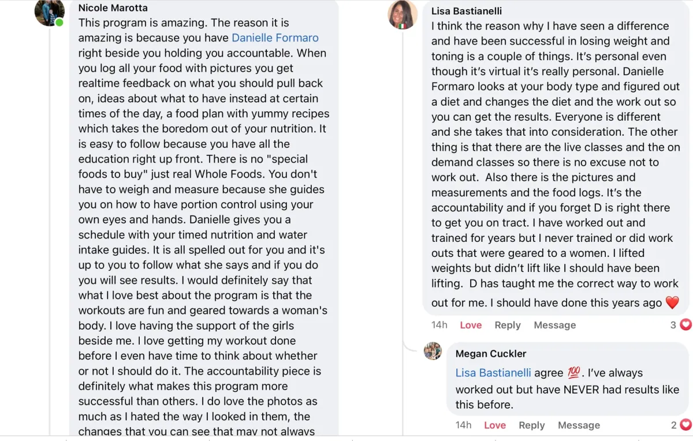Viewport: 693px width, 441px height.
Task: Open Nicole Marotta's profile picture
Action: click(49, 12)
